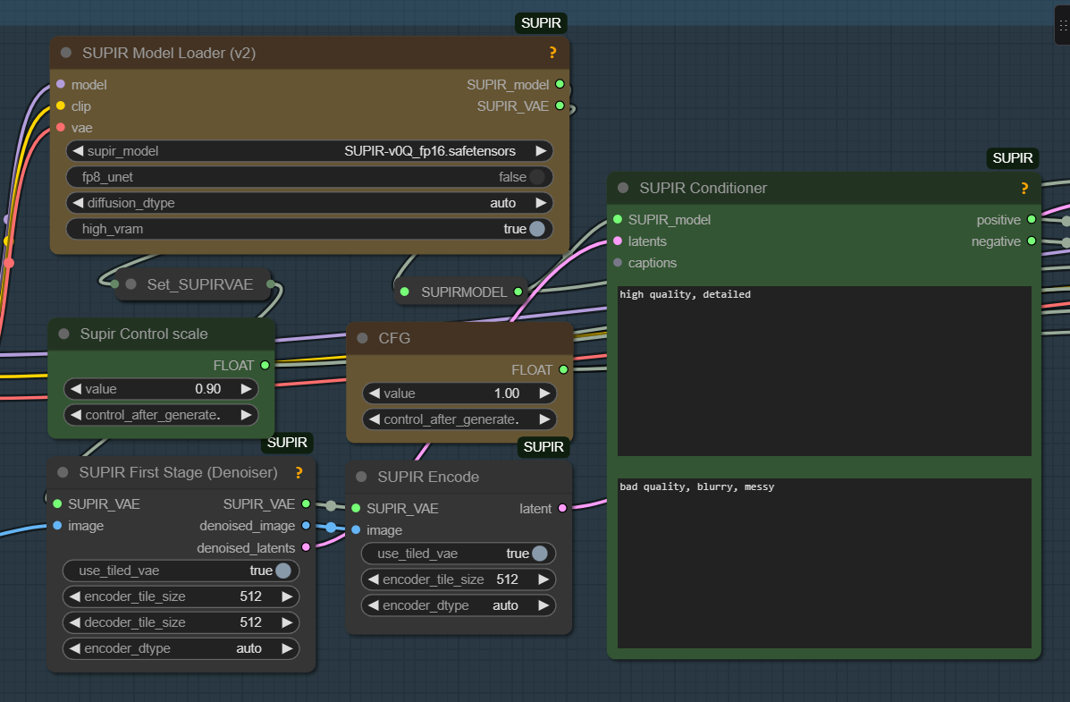Click the negative prompt text area
Screen dimensions: 1070x702
click(x=823, y=563)
